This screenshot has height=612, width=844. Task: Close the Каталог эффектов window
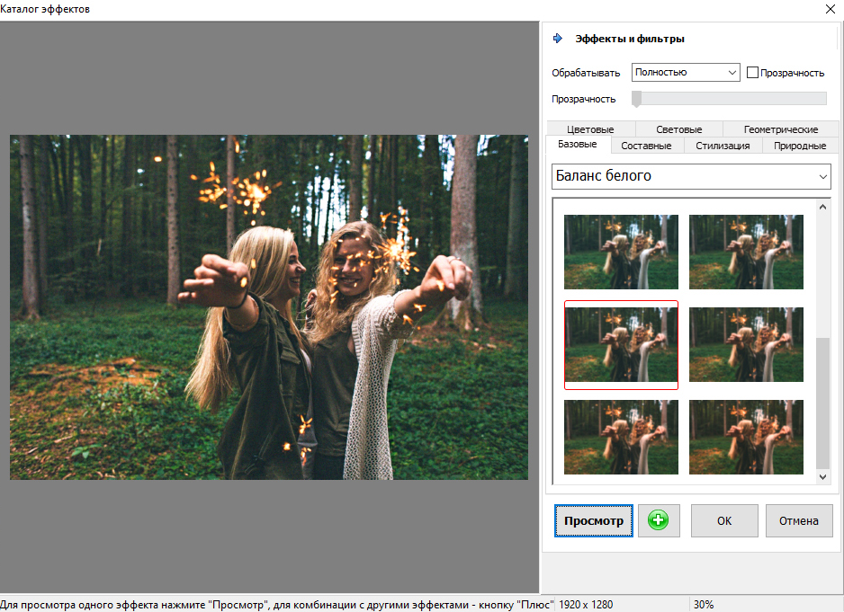pyautogui.click(x=829, y=9)
